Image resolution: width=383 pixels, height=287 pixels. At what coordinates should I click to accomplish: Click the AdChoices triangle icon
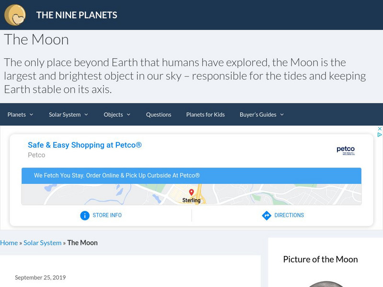pos(380,135)
